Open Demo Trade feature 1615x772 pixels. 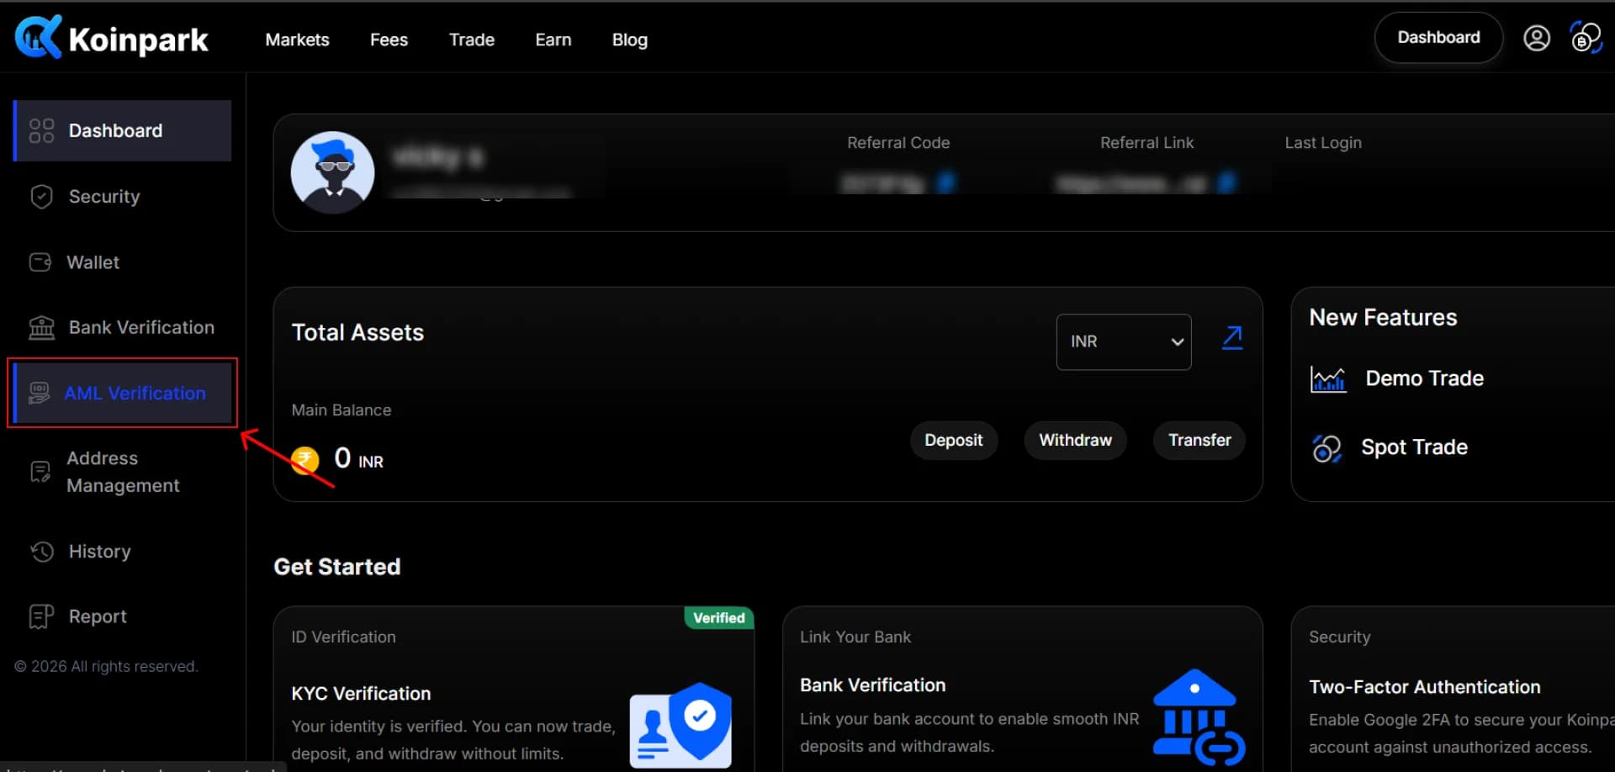pyautogui.click(x=1424, y=378)
